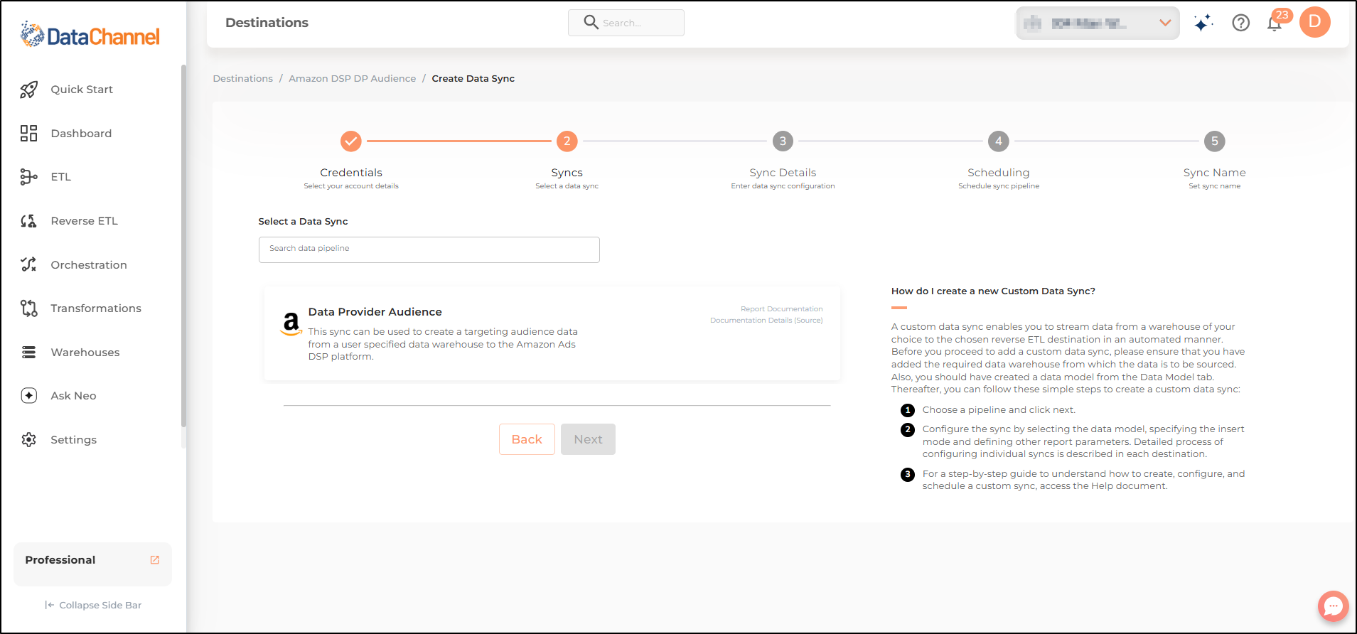The image size is (1357, 634).
Task: Click the Sync Name step label
Action: (x=1215, y=173)
